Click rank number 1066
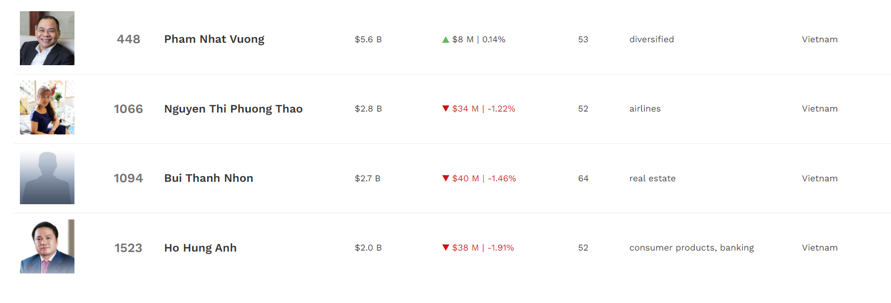The height and width of the screenshot is (303, 891). [x=129, y=109]
